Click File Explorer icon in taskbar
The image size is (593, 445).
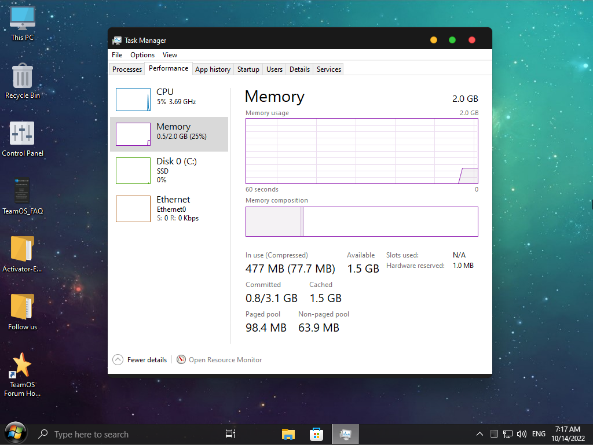click(x=288, y=434)
